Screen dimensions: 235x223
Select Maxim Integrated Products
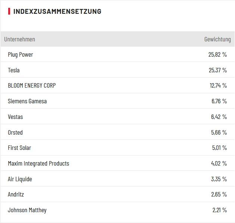pos(38,163)
